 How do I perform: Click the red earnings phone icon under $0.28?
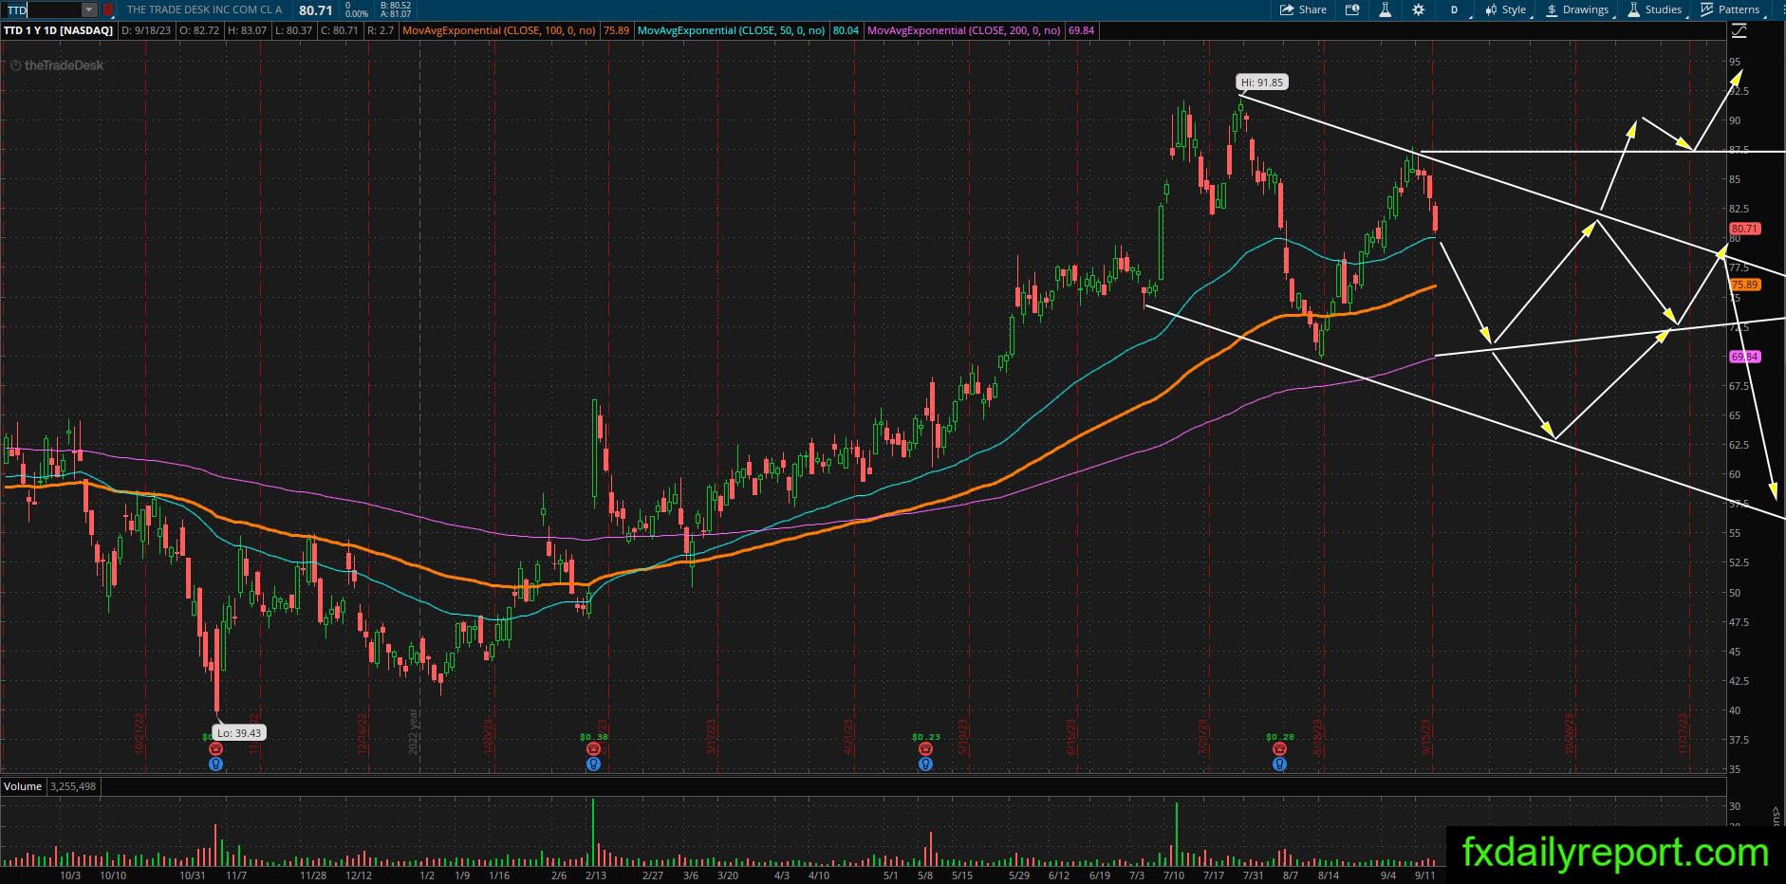[x=1279, y=749]
